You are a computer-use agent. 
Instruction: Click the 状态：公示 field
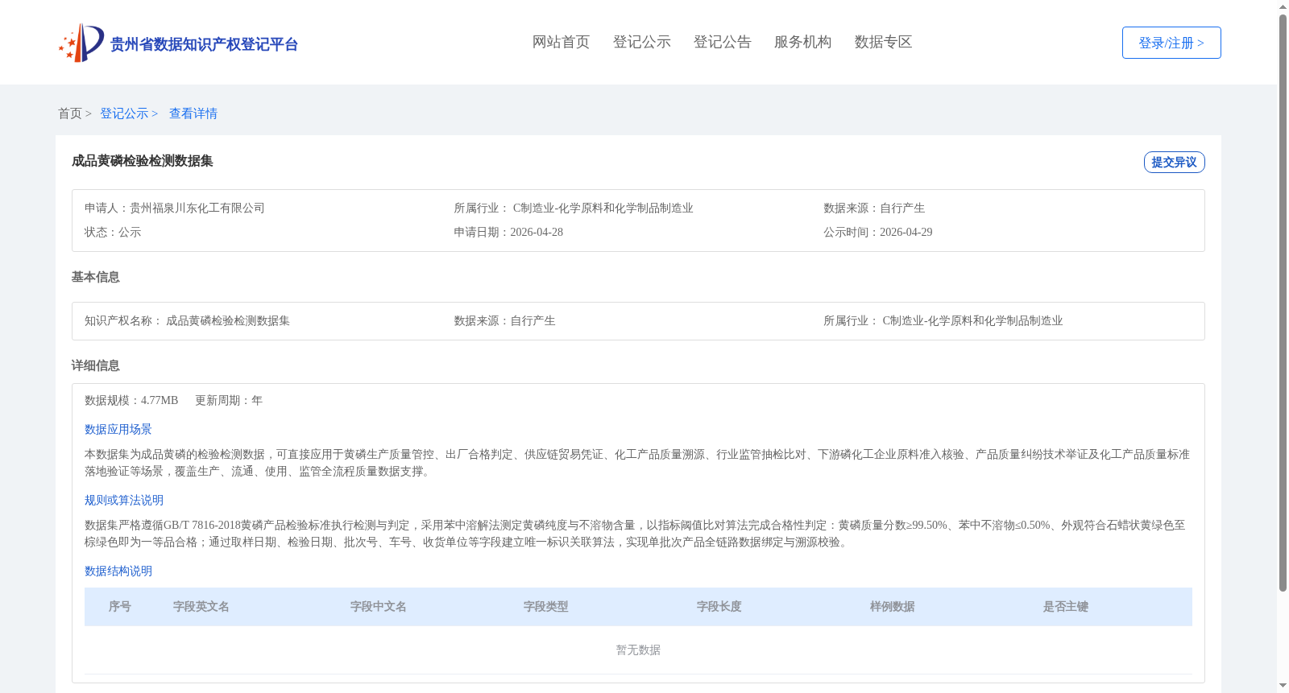coord(113,232)
